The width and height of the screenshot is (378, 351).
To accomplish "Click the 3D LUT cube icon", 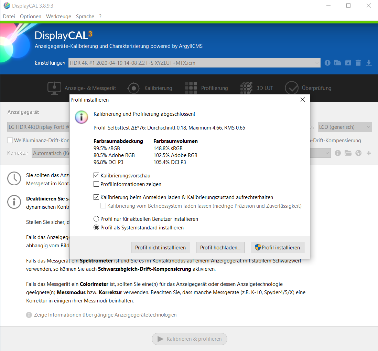I will click(246, 88).
